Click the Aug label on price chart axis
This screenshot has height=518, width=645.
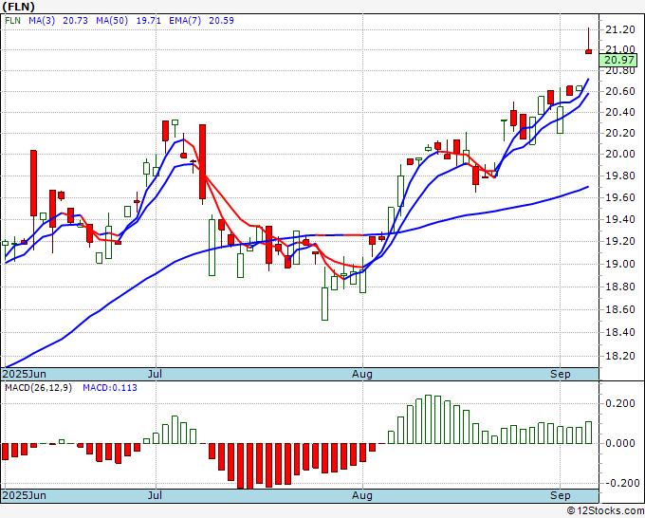tap(362, 374)
